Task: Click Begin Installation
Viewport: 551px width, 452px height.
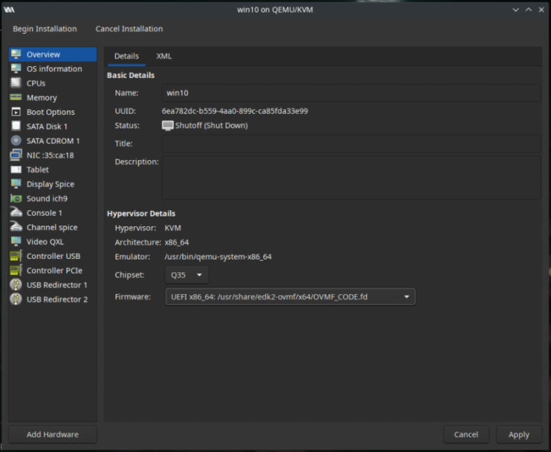Action: [x=45, y=29]
